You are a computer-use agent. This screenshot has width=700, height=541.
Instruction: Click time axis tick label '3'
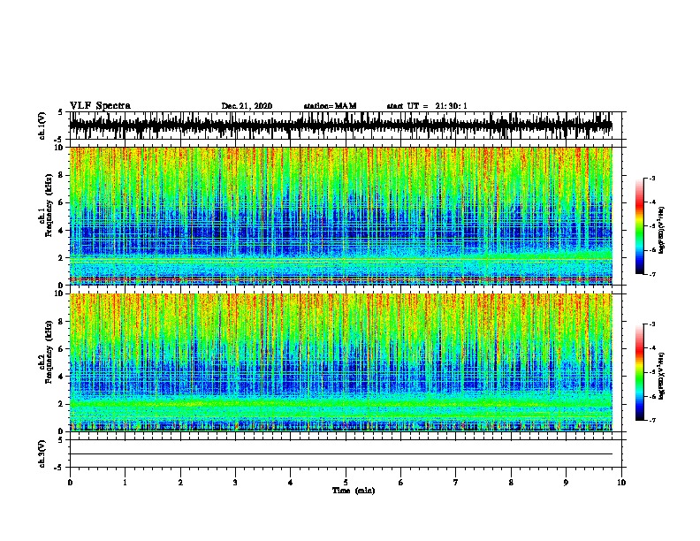pyautogui.click(x=235, y=483)
